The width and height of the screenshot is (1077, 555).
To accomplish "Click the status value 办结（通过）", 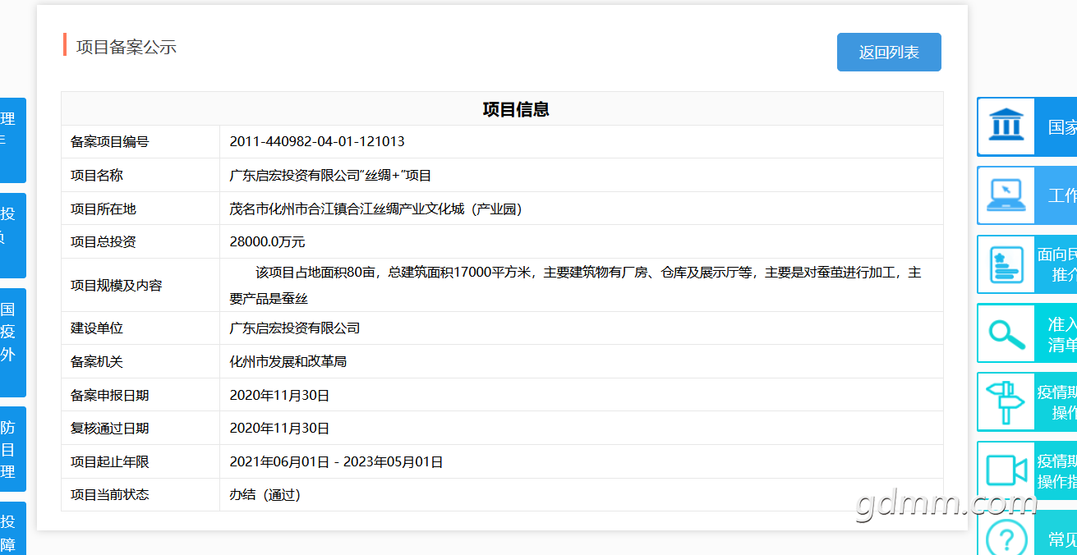I will [x=265, y=495].
